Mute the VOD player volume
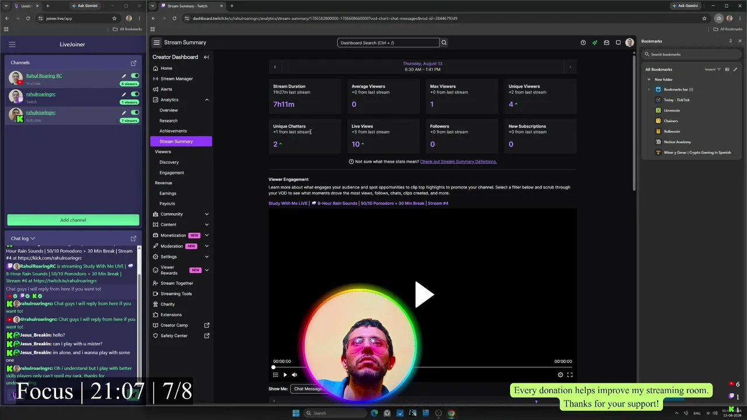The width and height of the screenshot is (747, 420). click(294, 375)
